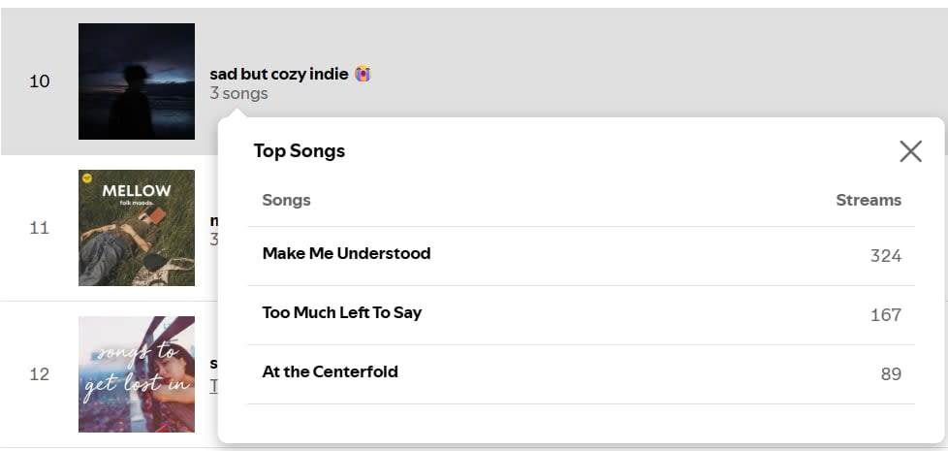948x451 pixels.
Task: Close the Top Songs popup
Action: click(x=910, y=150)
